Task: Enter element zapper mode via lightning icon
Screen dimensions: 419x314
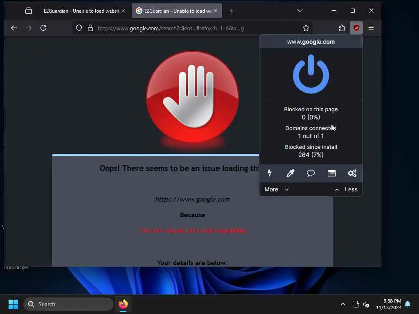Action: coord(270,173)
